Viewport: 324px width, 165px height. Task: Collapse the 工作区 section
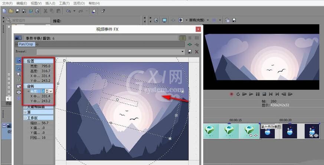click(25, 118)
